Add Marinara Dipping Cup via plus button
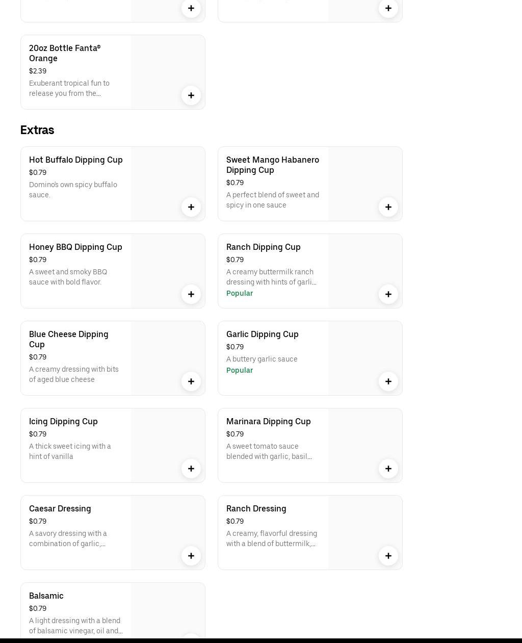The height and width of the screenshot is (643, 522). coord(388,469)
